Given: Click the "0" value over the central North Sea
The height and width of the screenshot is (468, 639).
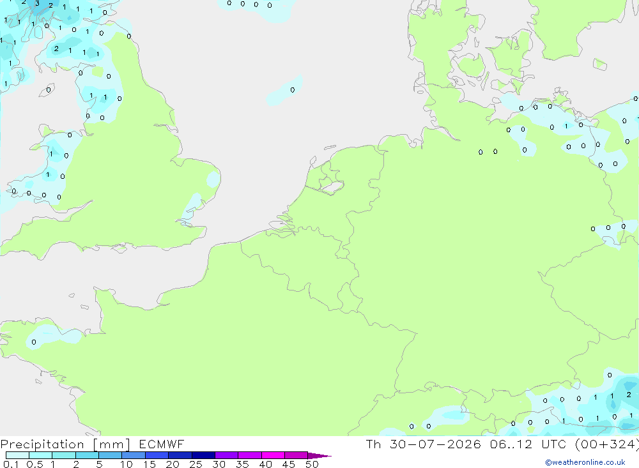Looking at the screenshot, I should coord(293,90).
